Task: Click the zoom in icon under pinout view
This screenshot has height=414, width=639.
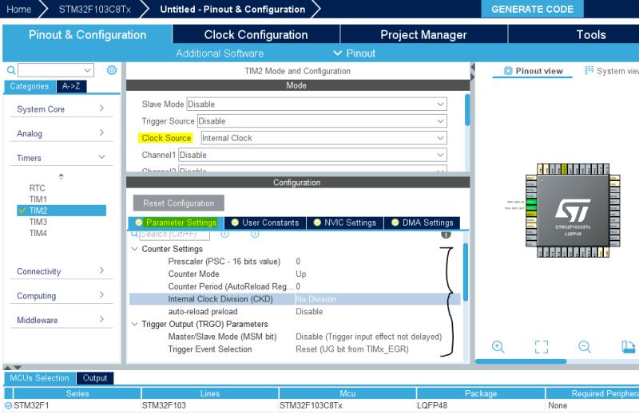Action: tap(498, 347)
